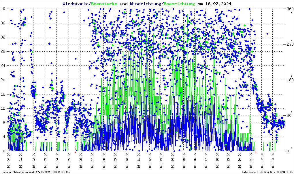Image resolution: width=294 pixels, height=174 pixels.
Task: Click the 16. 00:00 time axis label
Action: click(x=9, y=161)
